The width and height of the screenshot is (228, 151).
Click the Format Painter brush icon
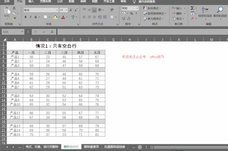14,18
